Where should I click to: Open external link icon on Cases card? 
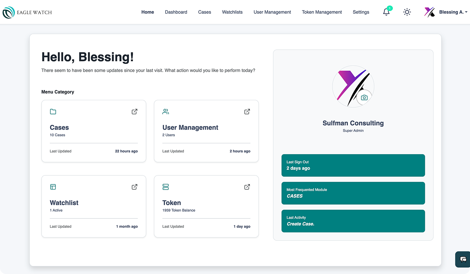point(134,112)
